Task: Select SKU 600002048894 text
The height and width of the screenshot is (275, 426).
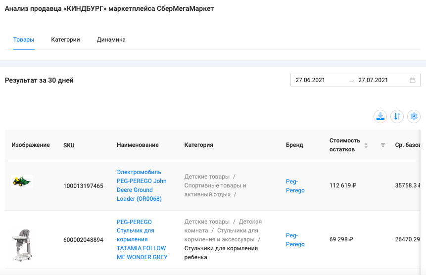Action: point(83,240)
